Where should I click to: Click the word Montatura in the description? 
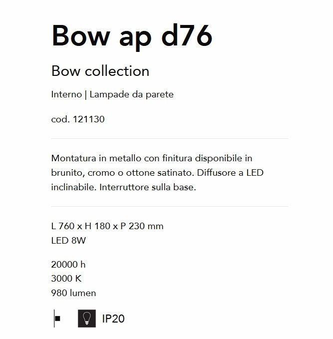pos(73,158)
